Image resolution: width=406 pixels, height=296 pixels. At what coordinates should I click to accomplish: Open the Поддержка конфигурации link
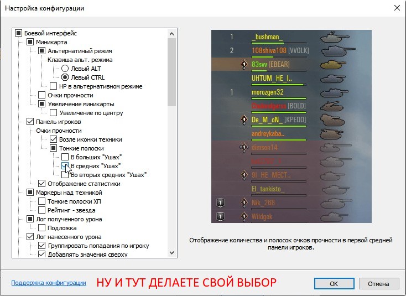pos(49,283)
